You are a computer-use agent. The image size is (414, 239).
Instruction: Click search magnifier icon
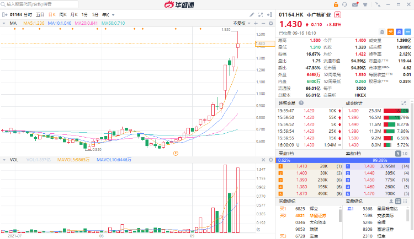tap(3, 4)
